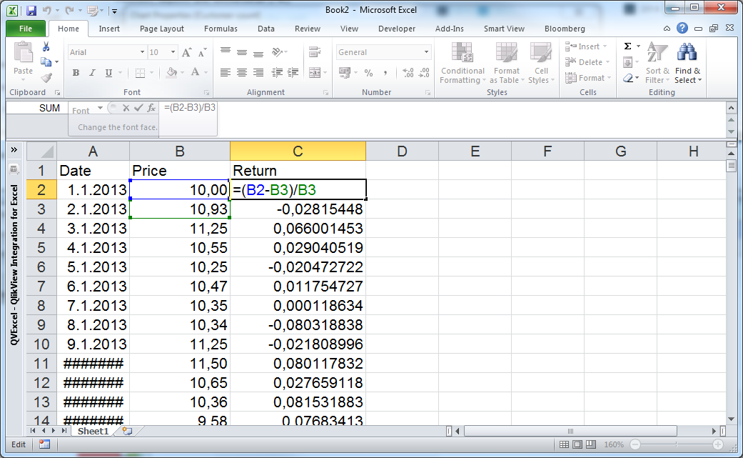Expand the General number format dropdown
The image size is (743, 458).
427,52
